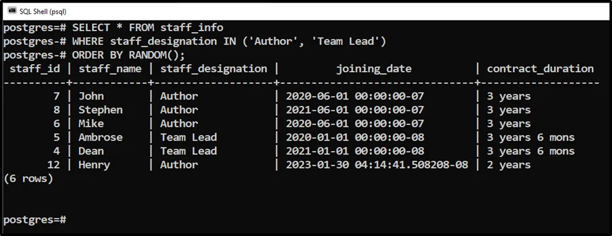Image resolution: width=612 pixels, height=236 pixels.
Task: Click the ORDER BY RANDOM(); query line
Action: (94, 55)
